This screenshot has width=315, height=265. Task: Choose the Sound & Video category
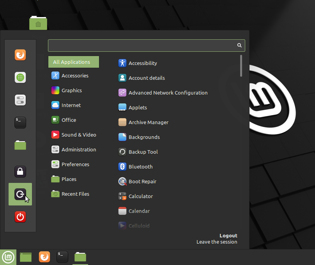tap(78, 135)
